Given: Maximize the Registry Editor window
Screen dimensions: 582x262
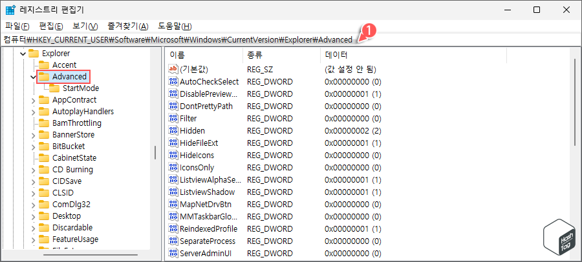Looking at the screenshot, I should pyautogui.click(x=536, y=10).
